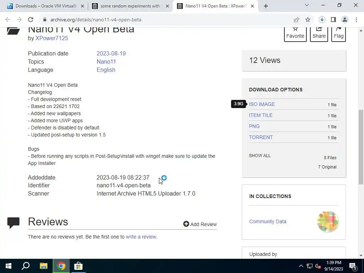The width and height of the screenshot is (364, 273).
Task: Toggle the Chrome side panel icon
Action: pyautogui.click(x=333, y=20)
